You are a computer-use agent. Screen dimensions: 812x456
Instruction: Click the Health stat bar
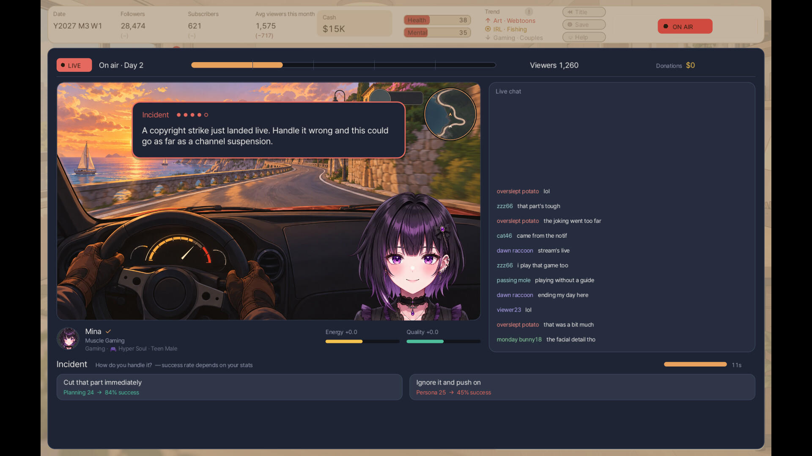(437, 20)
